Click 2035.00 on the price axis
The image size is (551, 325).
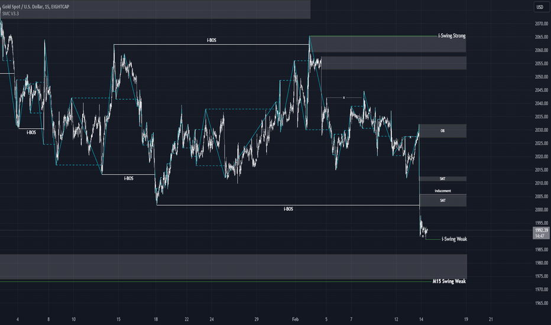[x=542, y=116]
